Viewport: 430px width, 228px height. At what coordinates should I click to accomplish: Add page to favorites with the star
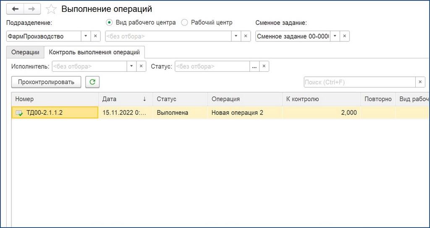point(51,9)
